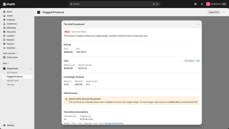Click the SKU value SNB-DRAFT

tap(81, 52)
